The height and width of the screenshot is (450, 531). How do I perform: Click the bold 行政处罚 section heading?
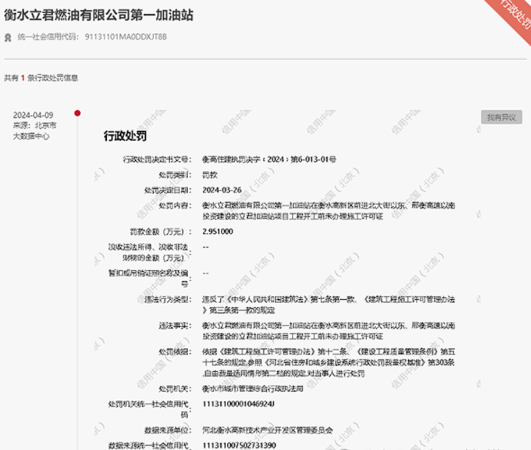[x=125, y=136]
